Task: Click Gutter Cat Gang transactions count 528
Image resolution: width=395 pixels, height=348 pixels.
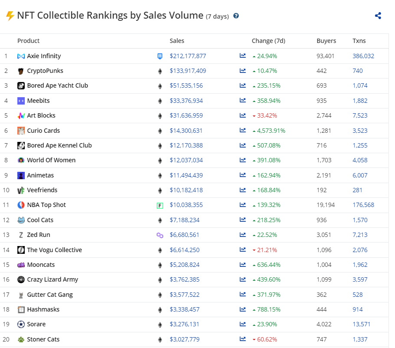Action: 358,295
